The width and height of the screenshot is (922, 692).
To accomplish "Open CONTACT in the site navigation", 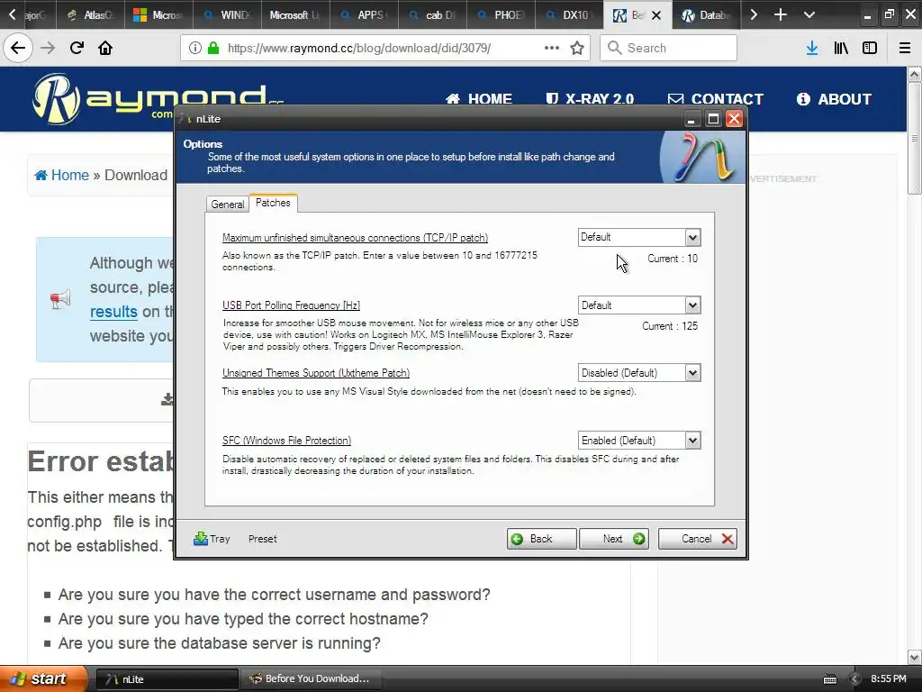I will click(x=716, y=99).
